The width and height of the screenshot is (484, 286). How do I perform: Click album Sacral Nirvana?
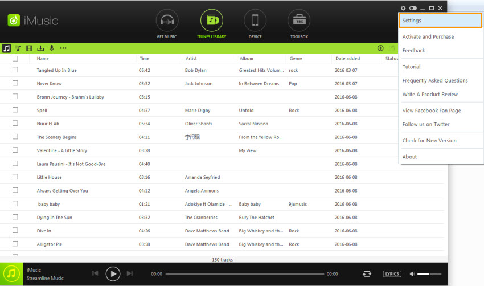(x=253, y=124)
